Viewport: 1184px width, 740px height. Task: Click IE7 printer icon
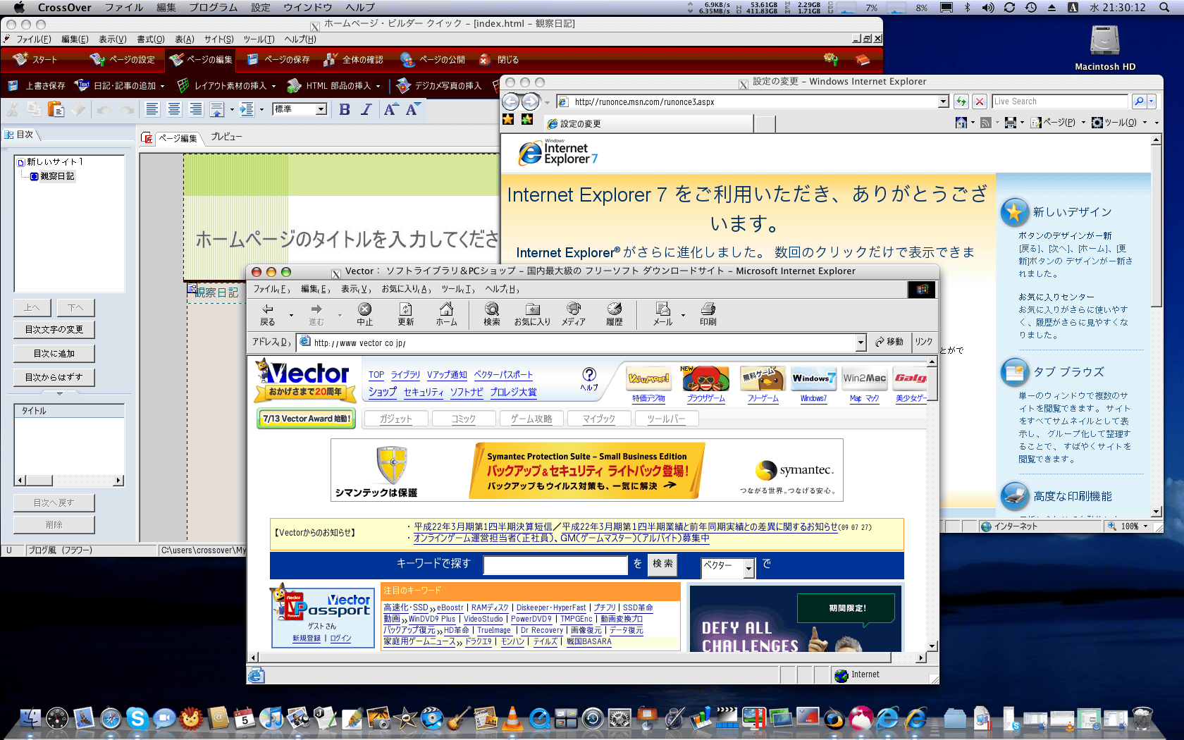pos(1011,123)
